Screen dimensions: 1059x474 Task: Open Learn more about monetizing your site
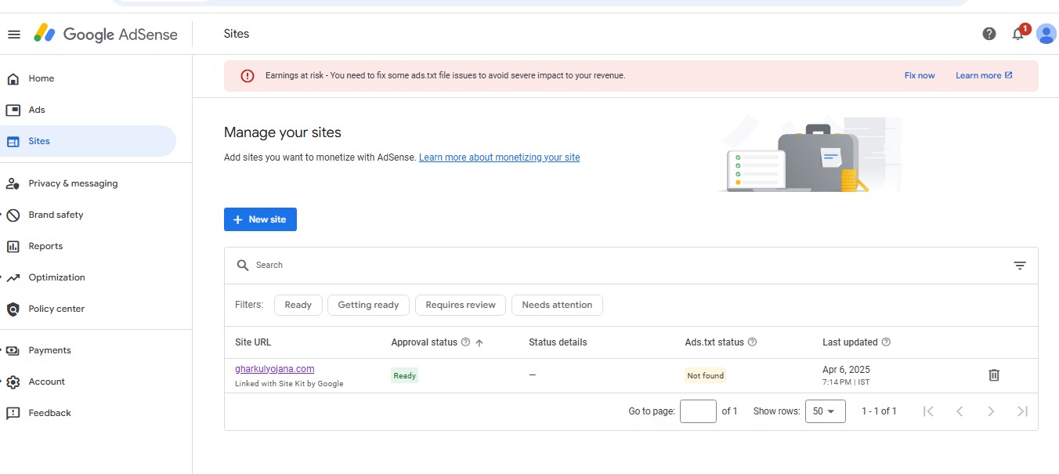pyautogui.click(x=500, y=157)
